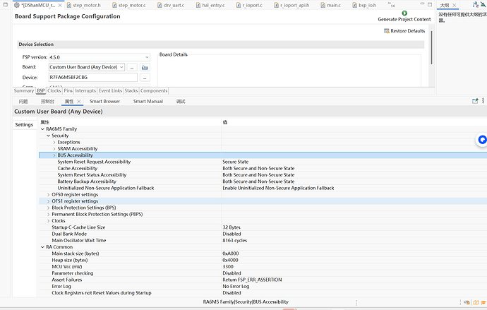The height and width of the screenshot is (310, 487).
Task: Click the pin-to-selection icon in Properties view
Action: coord(475,101)
